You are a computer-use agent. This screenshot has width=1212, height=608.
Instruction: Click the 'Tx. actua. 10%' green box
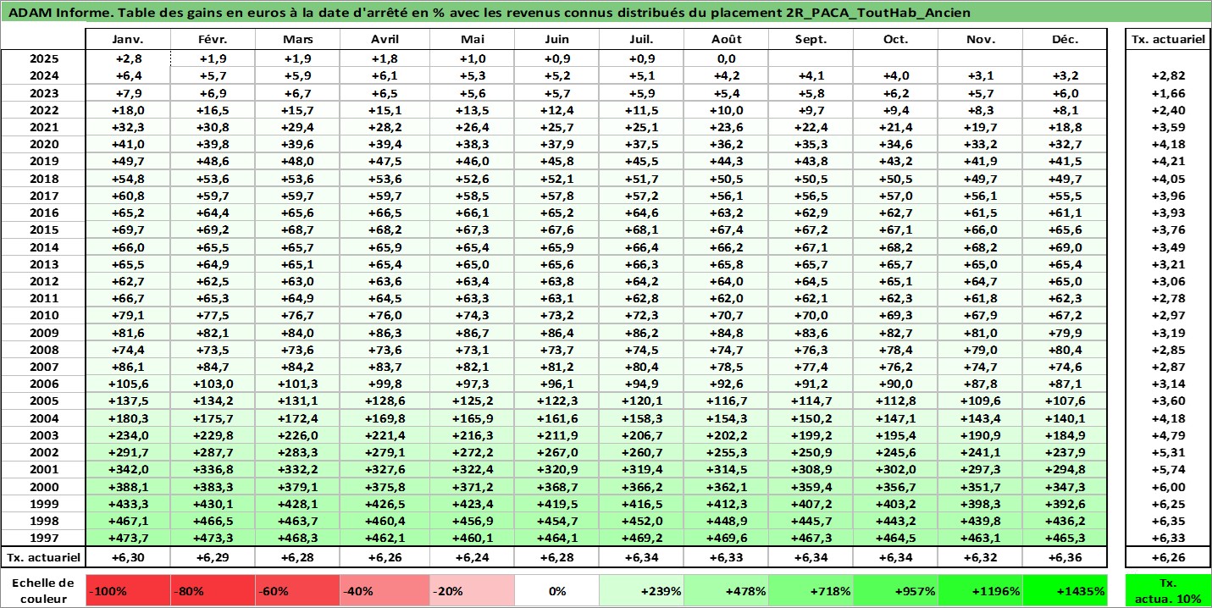(x=1168, y=591)
